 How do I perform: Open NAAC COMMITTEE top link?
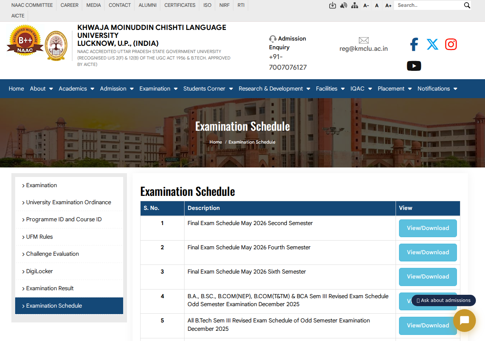pos(32,5)
